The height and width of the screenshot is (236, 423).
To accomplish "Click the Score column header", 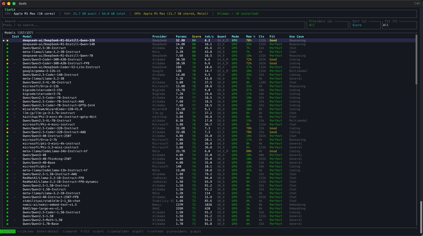I will [197, 37].
